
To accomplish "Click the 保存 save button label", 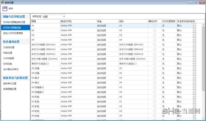I will click(x=11, y=9).
